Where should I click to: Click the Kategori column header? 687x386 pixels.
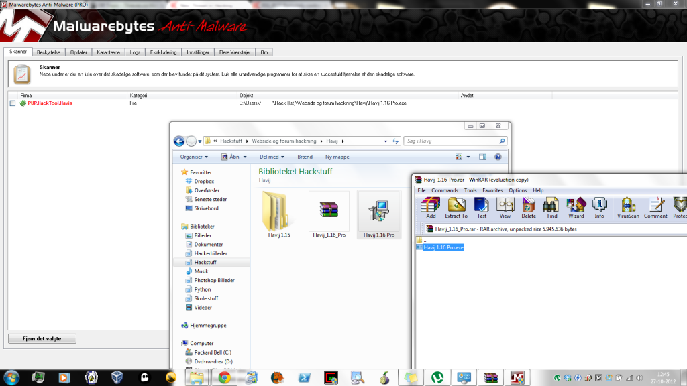click(138, 95)
